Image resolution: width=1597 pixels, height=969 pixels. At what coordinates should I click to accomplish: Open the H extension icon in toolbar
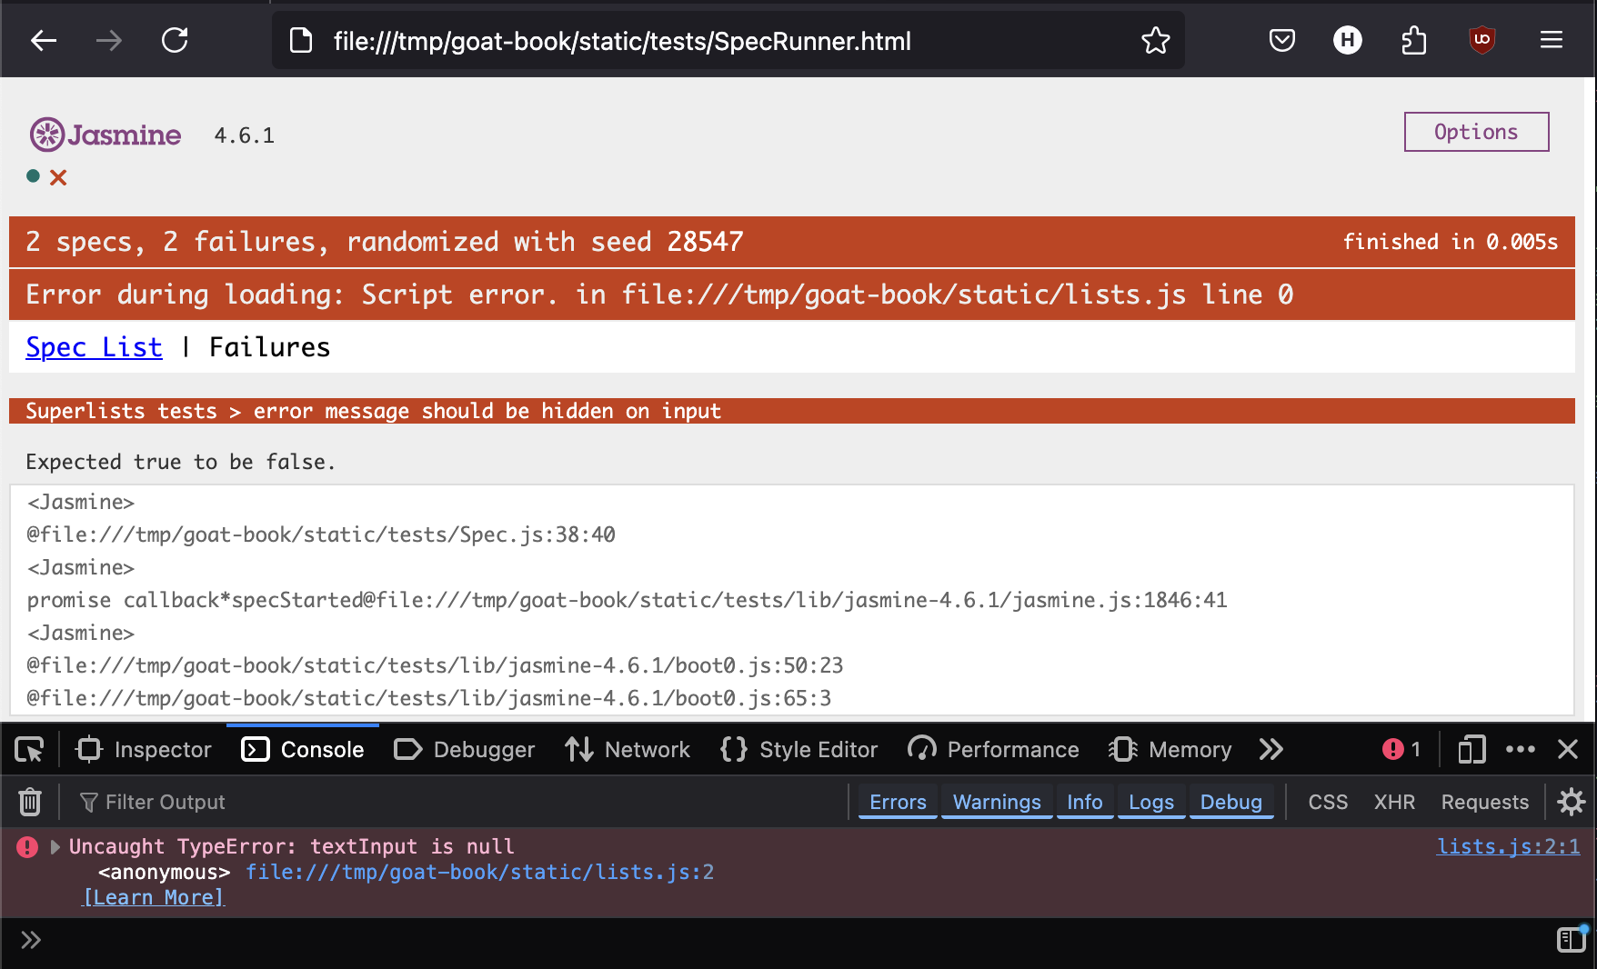(x=1348, y=40)
